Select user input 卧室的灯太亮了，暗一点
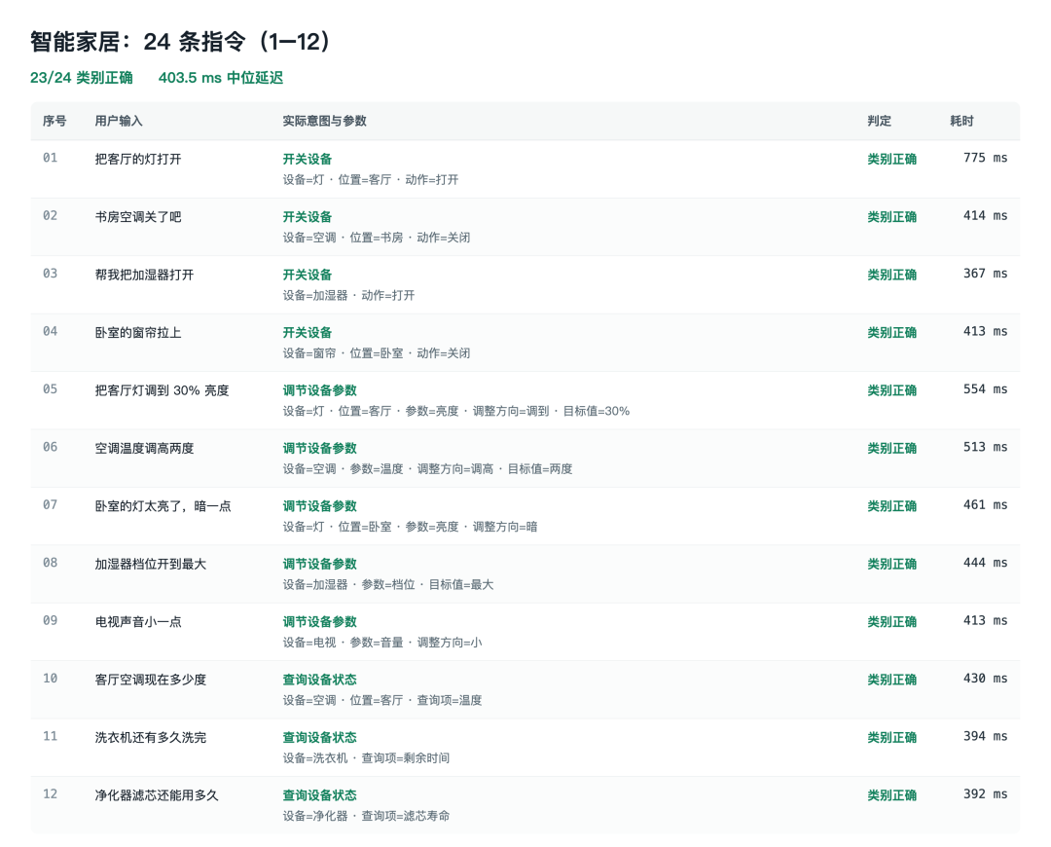This screenshot has height=847, width=1051. (x=163, y=505)
